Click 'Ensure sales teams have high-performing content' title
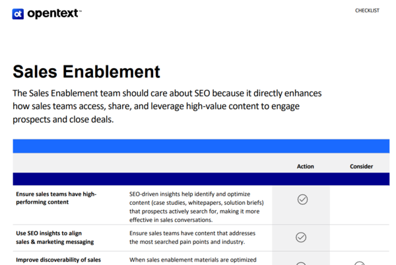Viewport: 396px width, 265px height. (x=57, y=198)
